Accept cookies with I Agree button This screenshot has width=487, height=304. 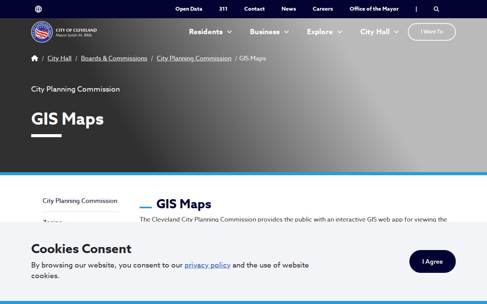pyautogui.click(x=433, y=261)
